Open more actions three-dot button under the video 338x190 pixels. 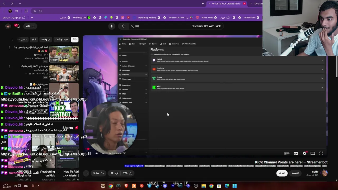click(86, 173)
